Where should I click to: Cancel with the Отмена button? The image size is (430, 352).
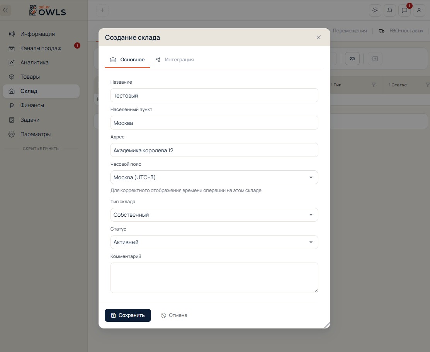click(x=174, y=315)
